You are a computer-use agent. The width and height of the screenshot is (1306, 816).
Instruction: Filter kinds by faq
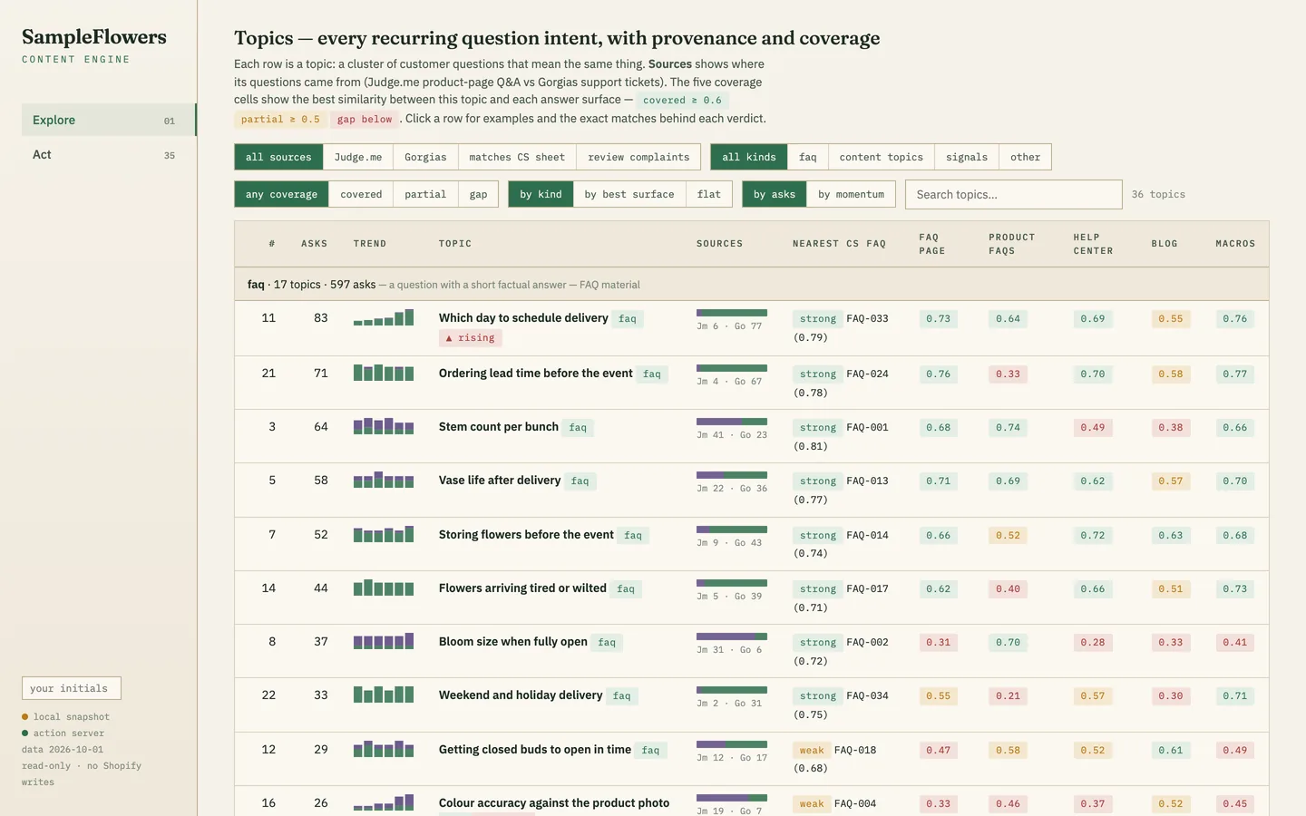808,157
